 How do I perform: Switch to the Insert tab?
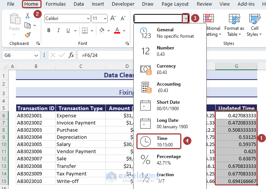(x=98, y=4)
